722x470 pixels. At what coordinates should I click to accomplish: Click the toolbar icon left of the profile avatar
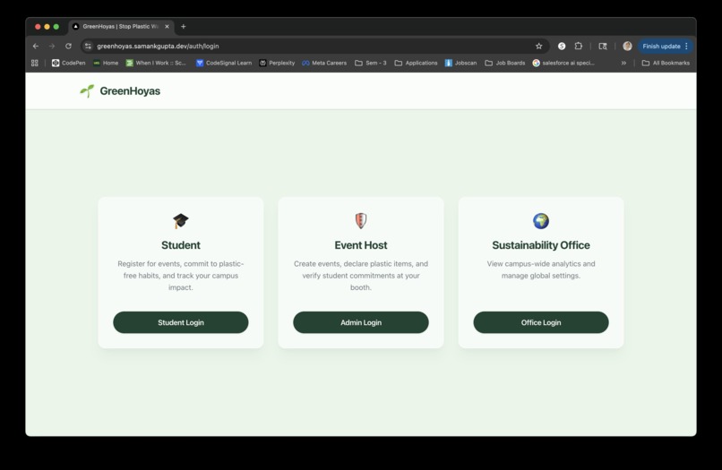603,46
